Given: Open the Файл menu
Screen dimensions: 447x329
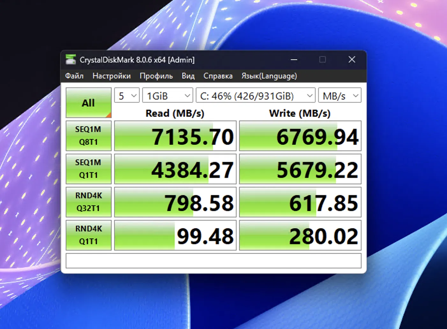Looking at the screenshot, I should [74, 76].
